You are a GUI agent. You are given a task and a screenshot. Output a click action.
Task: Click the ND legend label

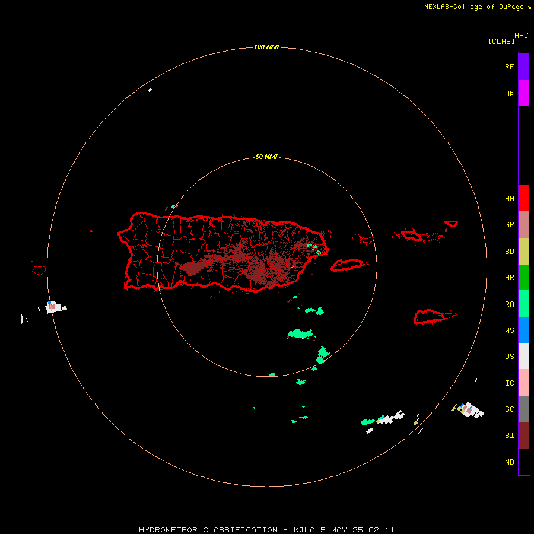click(x=509, y=462)
